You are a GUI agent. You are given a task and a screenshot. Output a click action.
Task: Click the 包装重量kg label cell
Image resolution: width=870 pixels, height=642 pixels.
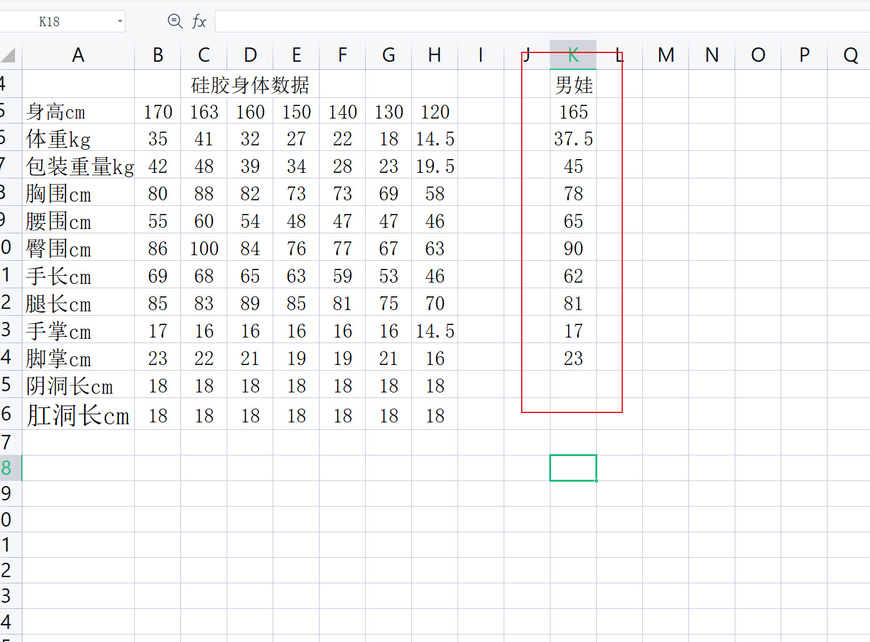click(x=78, y=166)
